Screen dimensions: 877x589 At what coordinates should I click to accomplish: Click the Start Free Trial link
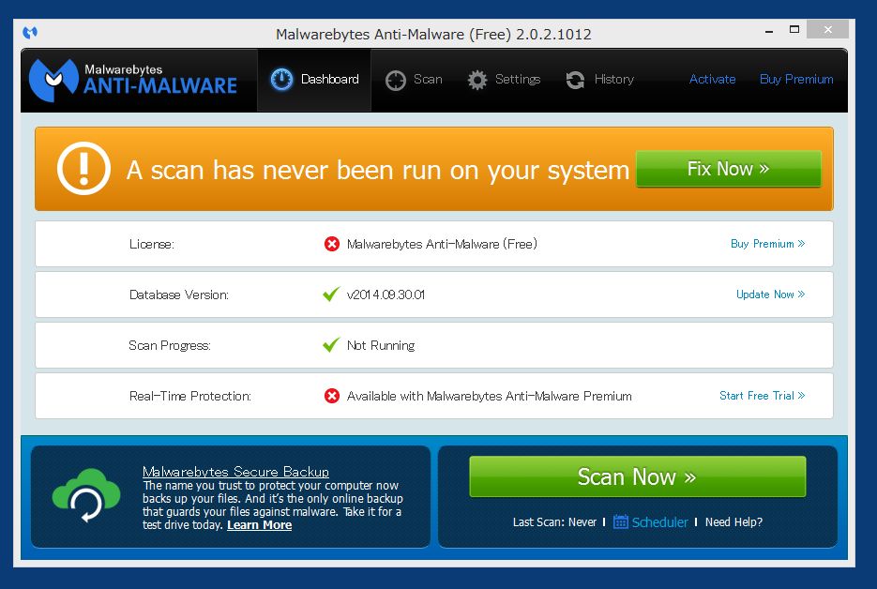[762, 396]
